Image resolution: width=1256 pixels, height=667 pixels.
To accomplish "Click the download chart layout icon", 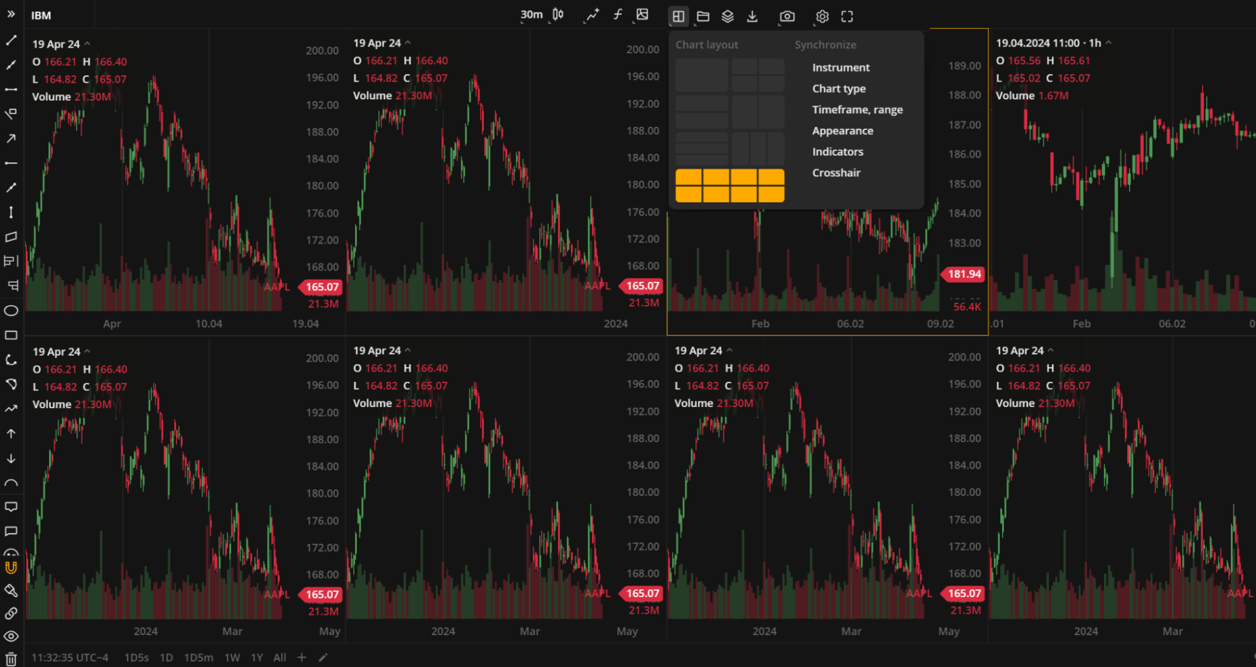I will click(752, 16).
